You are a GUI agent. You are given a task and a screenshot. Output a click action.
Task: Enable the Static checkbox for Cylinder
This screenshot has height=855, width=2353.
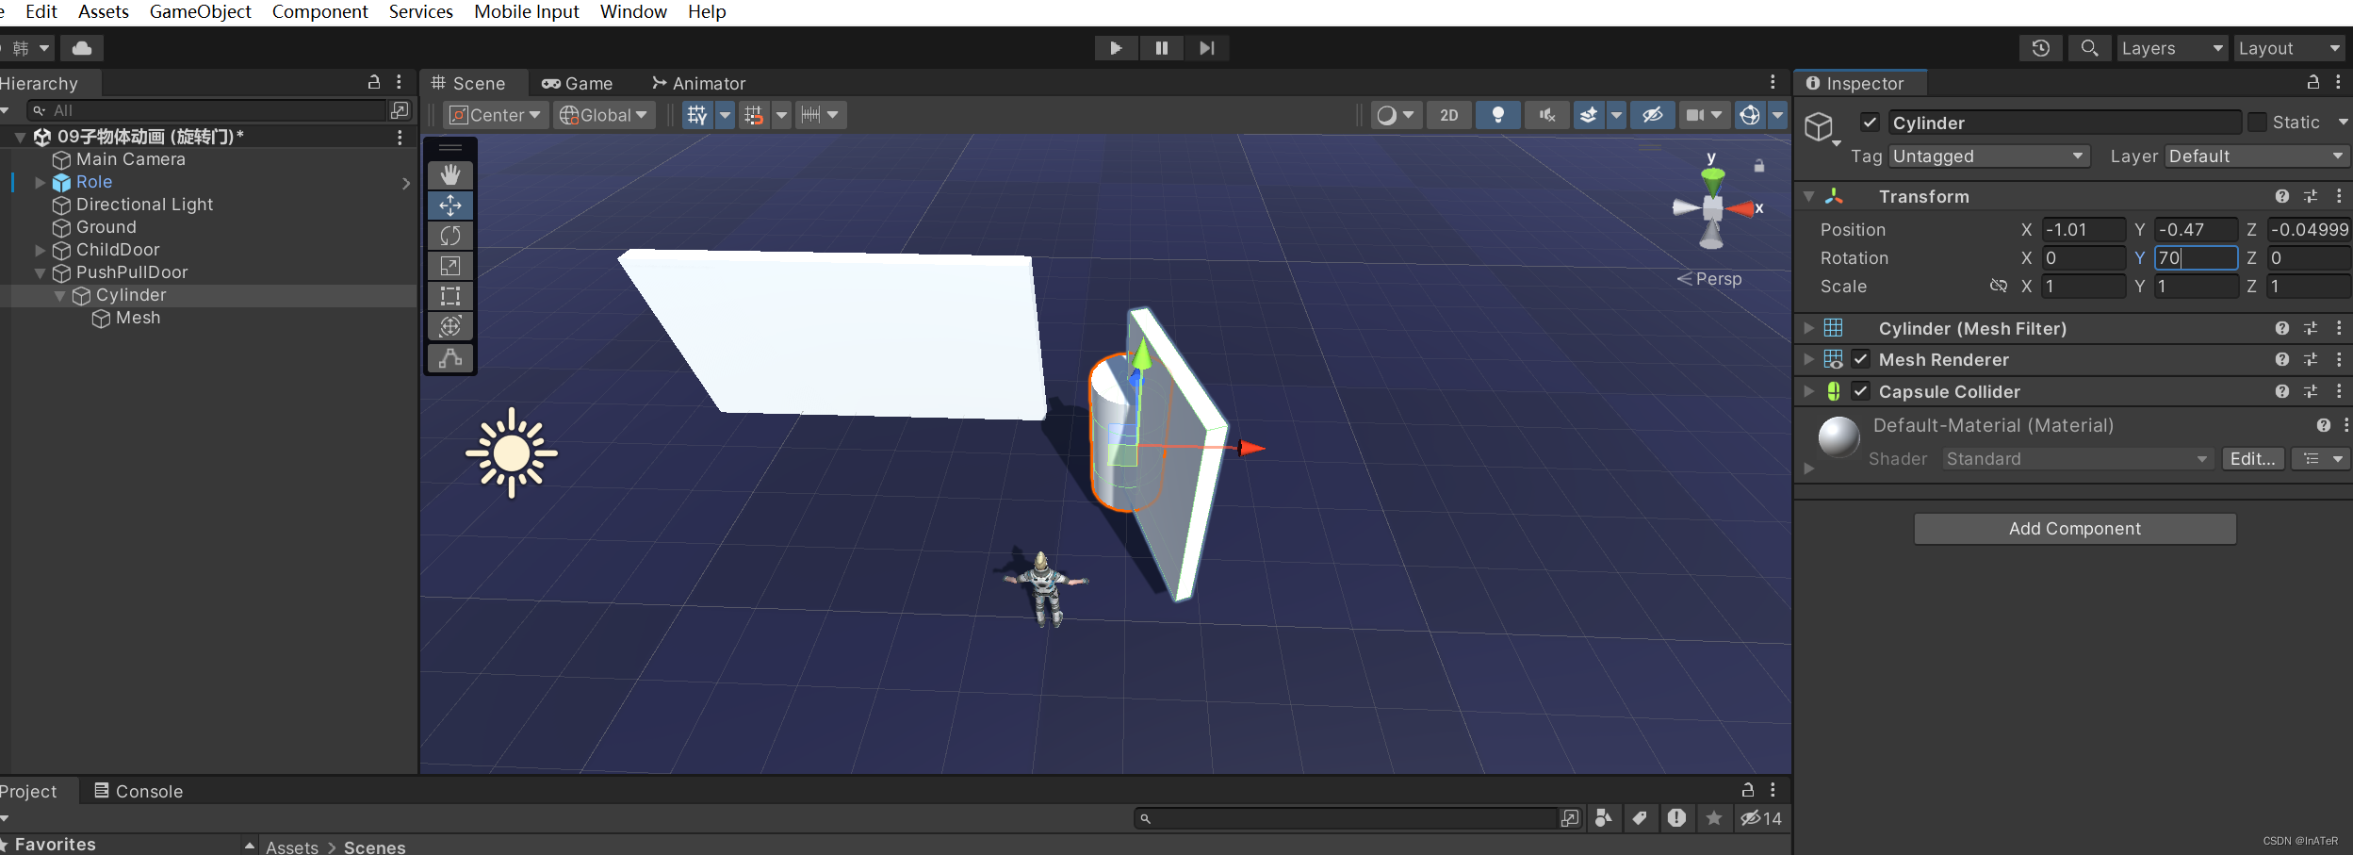tap(2258, 123)
